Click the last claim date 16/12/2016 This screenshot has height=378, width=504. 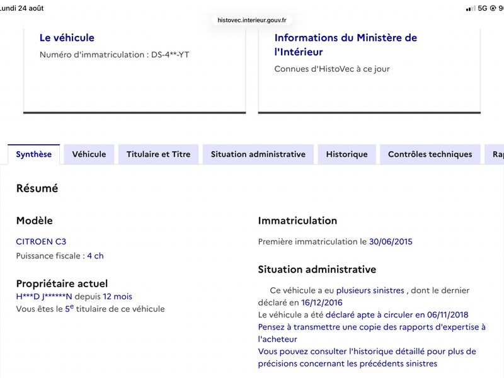pyautogui.click(x=322, y=303)
